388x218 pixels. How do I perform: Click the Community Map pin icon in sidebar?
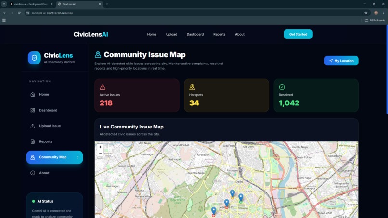click(x=33, y=157)
